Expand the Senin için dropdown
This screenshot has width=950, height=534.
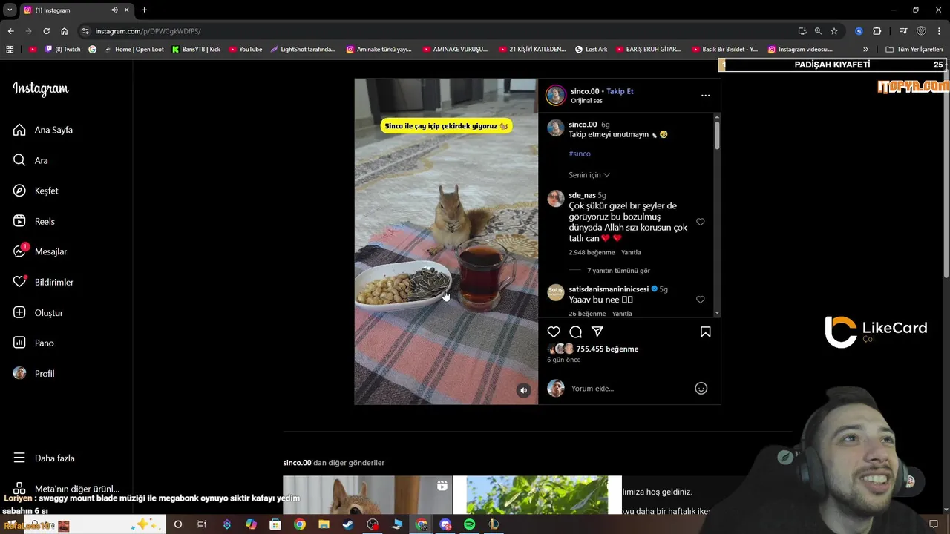(589, 175)
